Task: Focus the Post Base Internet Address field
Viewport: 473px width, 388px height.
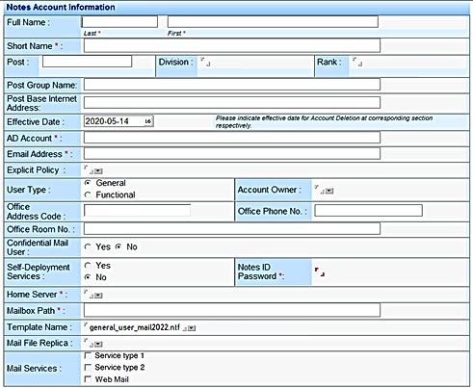Action: click(x=232, y=102)
